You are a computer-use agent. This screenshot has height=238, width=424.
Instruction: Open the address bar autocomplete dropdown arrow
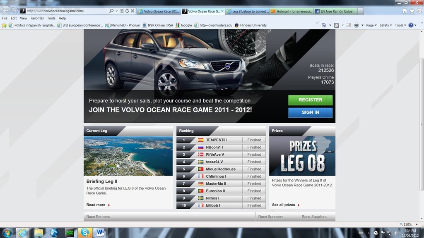click(x=116, y=11)
